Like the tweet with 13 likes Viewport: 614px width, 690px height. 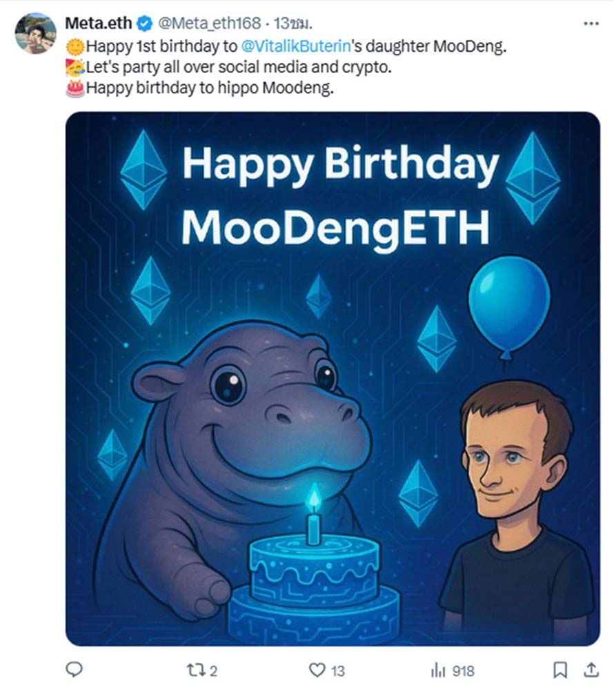(x=317, y=670)
